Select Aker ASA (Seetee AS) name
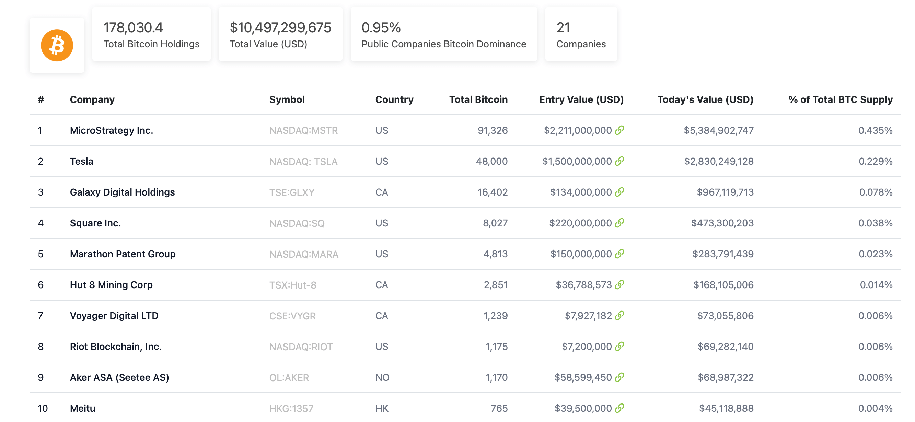 click(x=119, y=377)
